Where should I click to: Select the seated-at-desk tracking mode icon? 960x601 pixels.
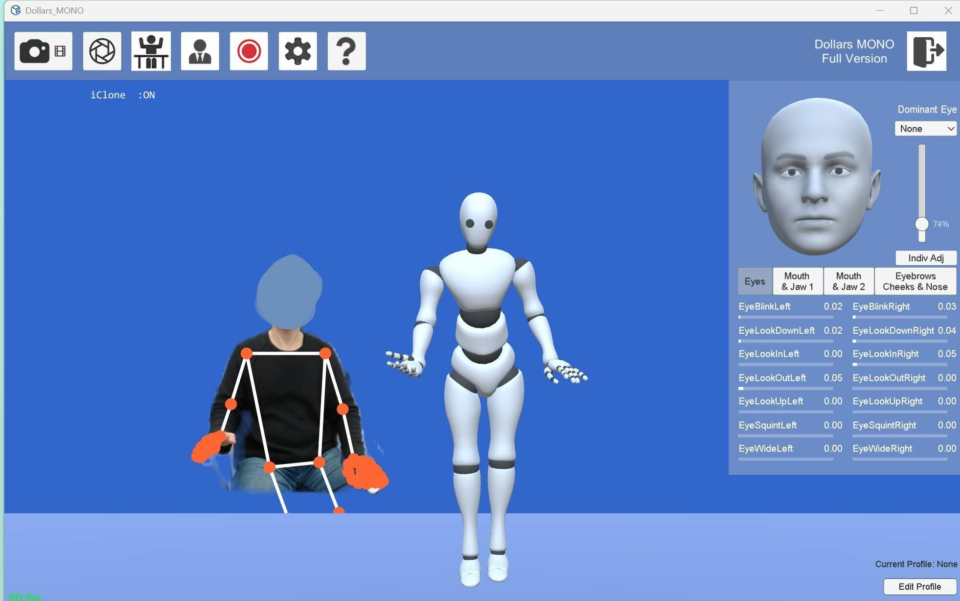click(x=151, y=51)
